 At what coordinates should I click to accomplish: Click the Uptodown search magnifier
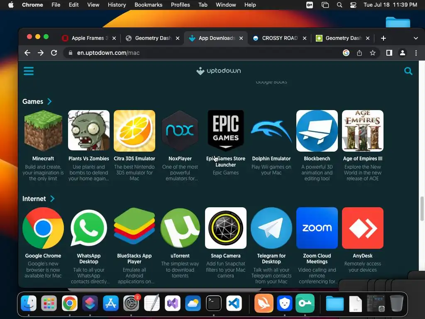tap(408, 71)
